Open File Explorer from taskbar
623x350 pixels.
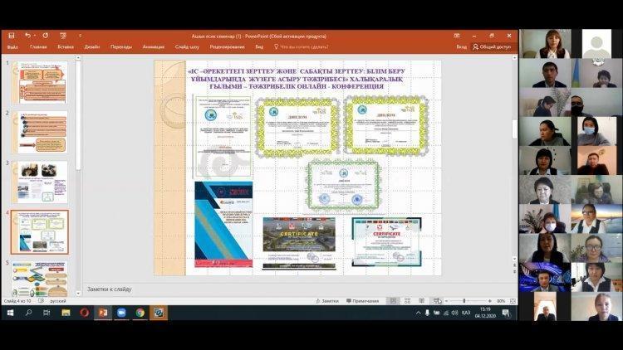tap(66, 313)
